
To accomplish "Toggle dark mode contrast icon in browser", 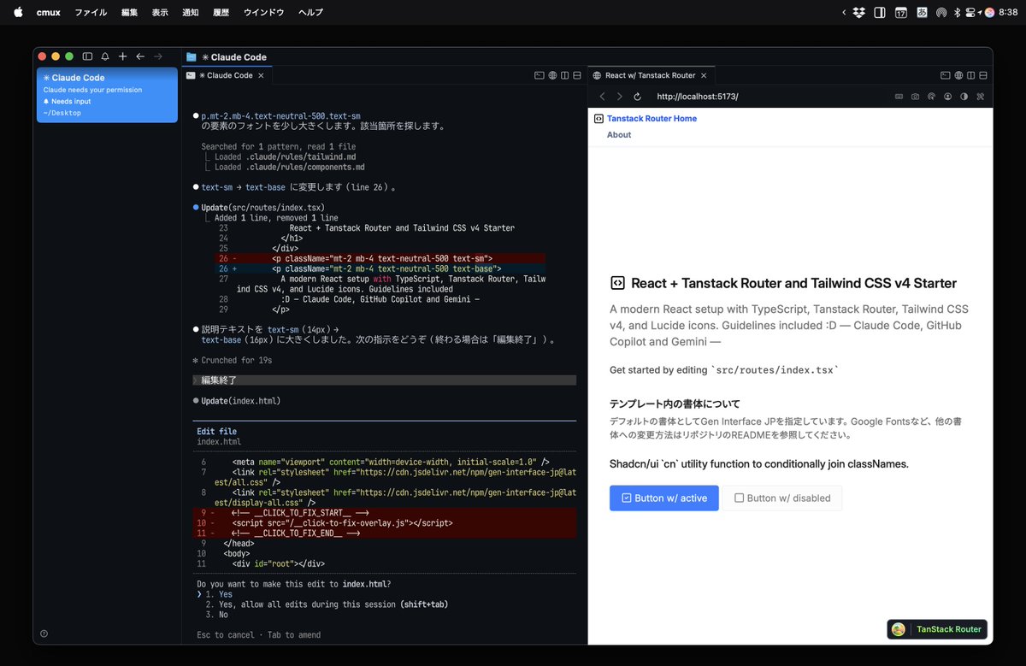I will (964, 97).
